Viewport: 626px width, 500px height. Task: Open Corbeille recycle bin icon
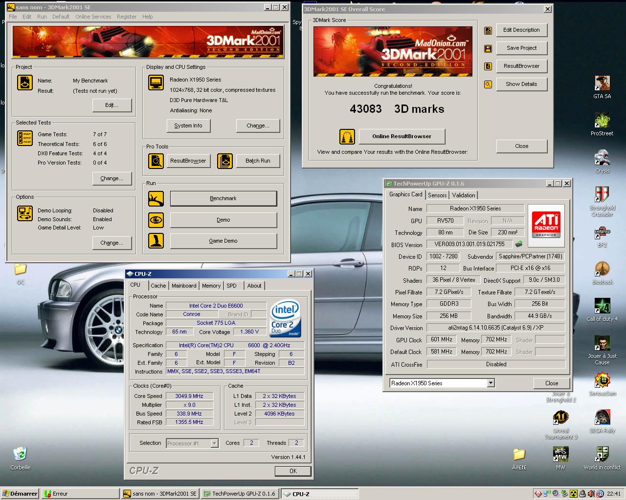(20, 458)
